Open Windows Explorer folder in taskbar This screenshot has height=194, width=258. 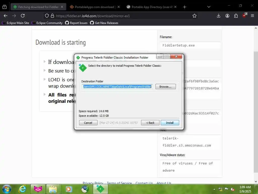pos(53,189)
